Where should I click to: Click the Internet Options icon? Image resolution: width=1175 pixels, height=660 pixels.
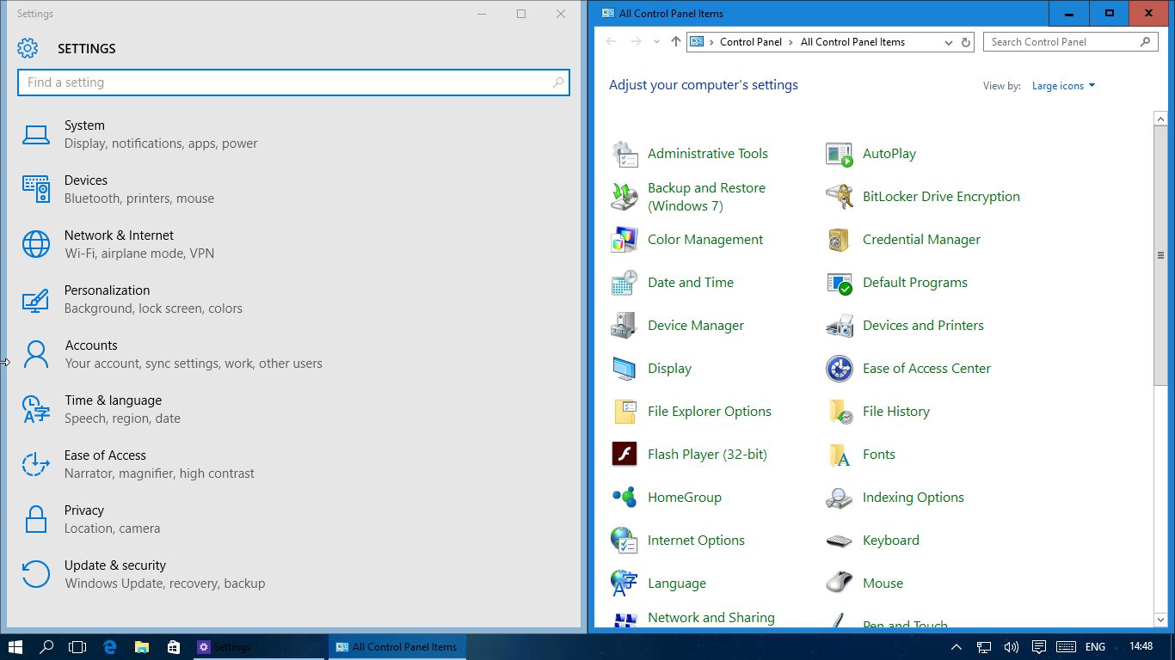click(x=624, y=541)
